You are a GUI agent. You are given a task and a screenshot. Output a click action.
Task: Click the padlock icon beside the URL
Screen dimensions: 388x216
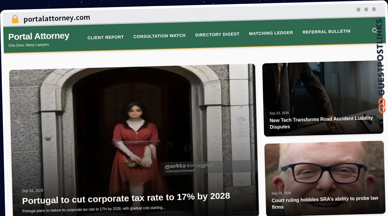[15, 19]
